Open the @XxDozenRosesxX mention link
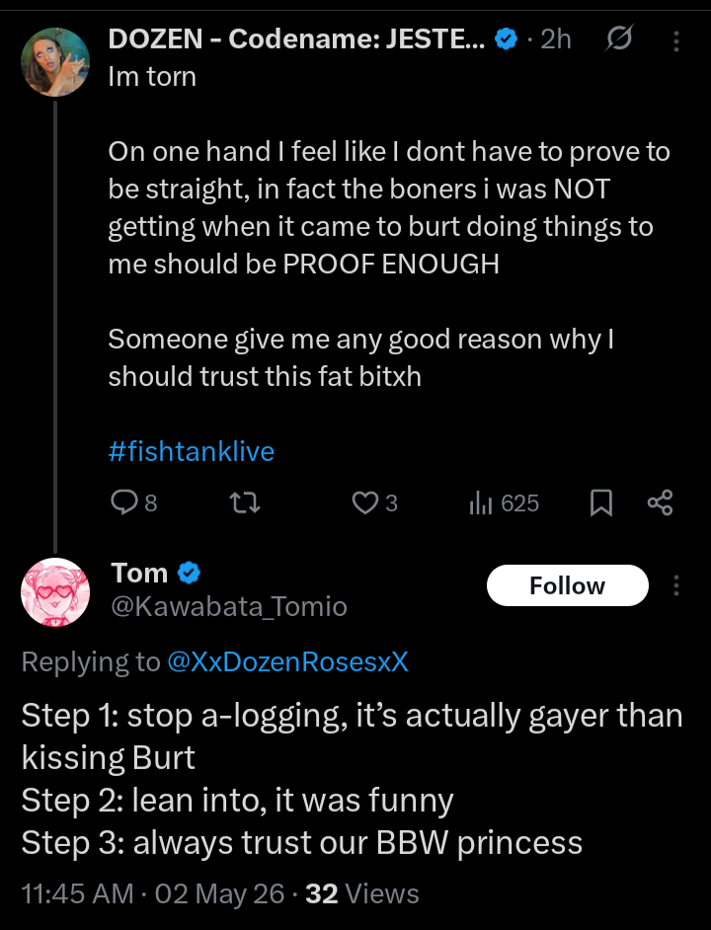The image size is (711, 930). click(287, 661)
